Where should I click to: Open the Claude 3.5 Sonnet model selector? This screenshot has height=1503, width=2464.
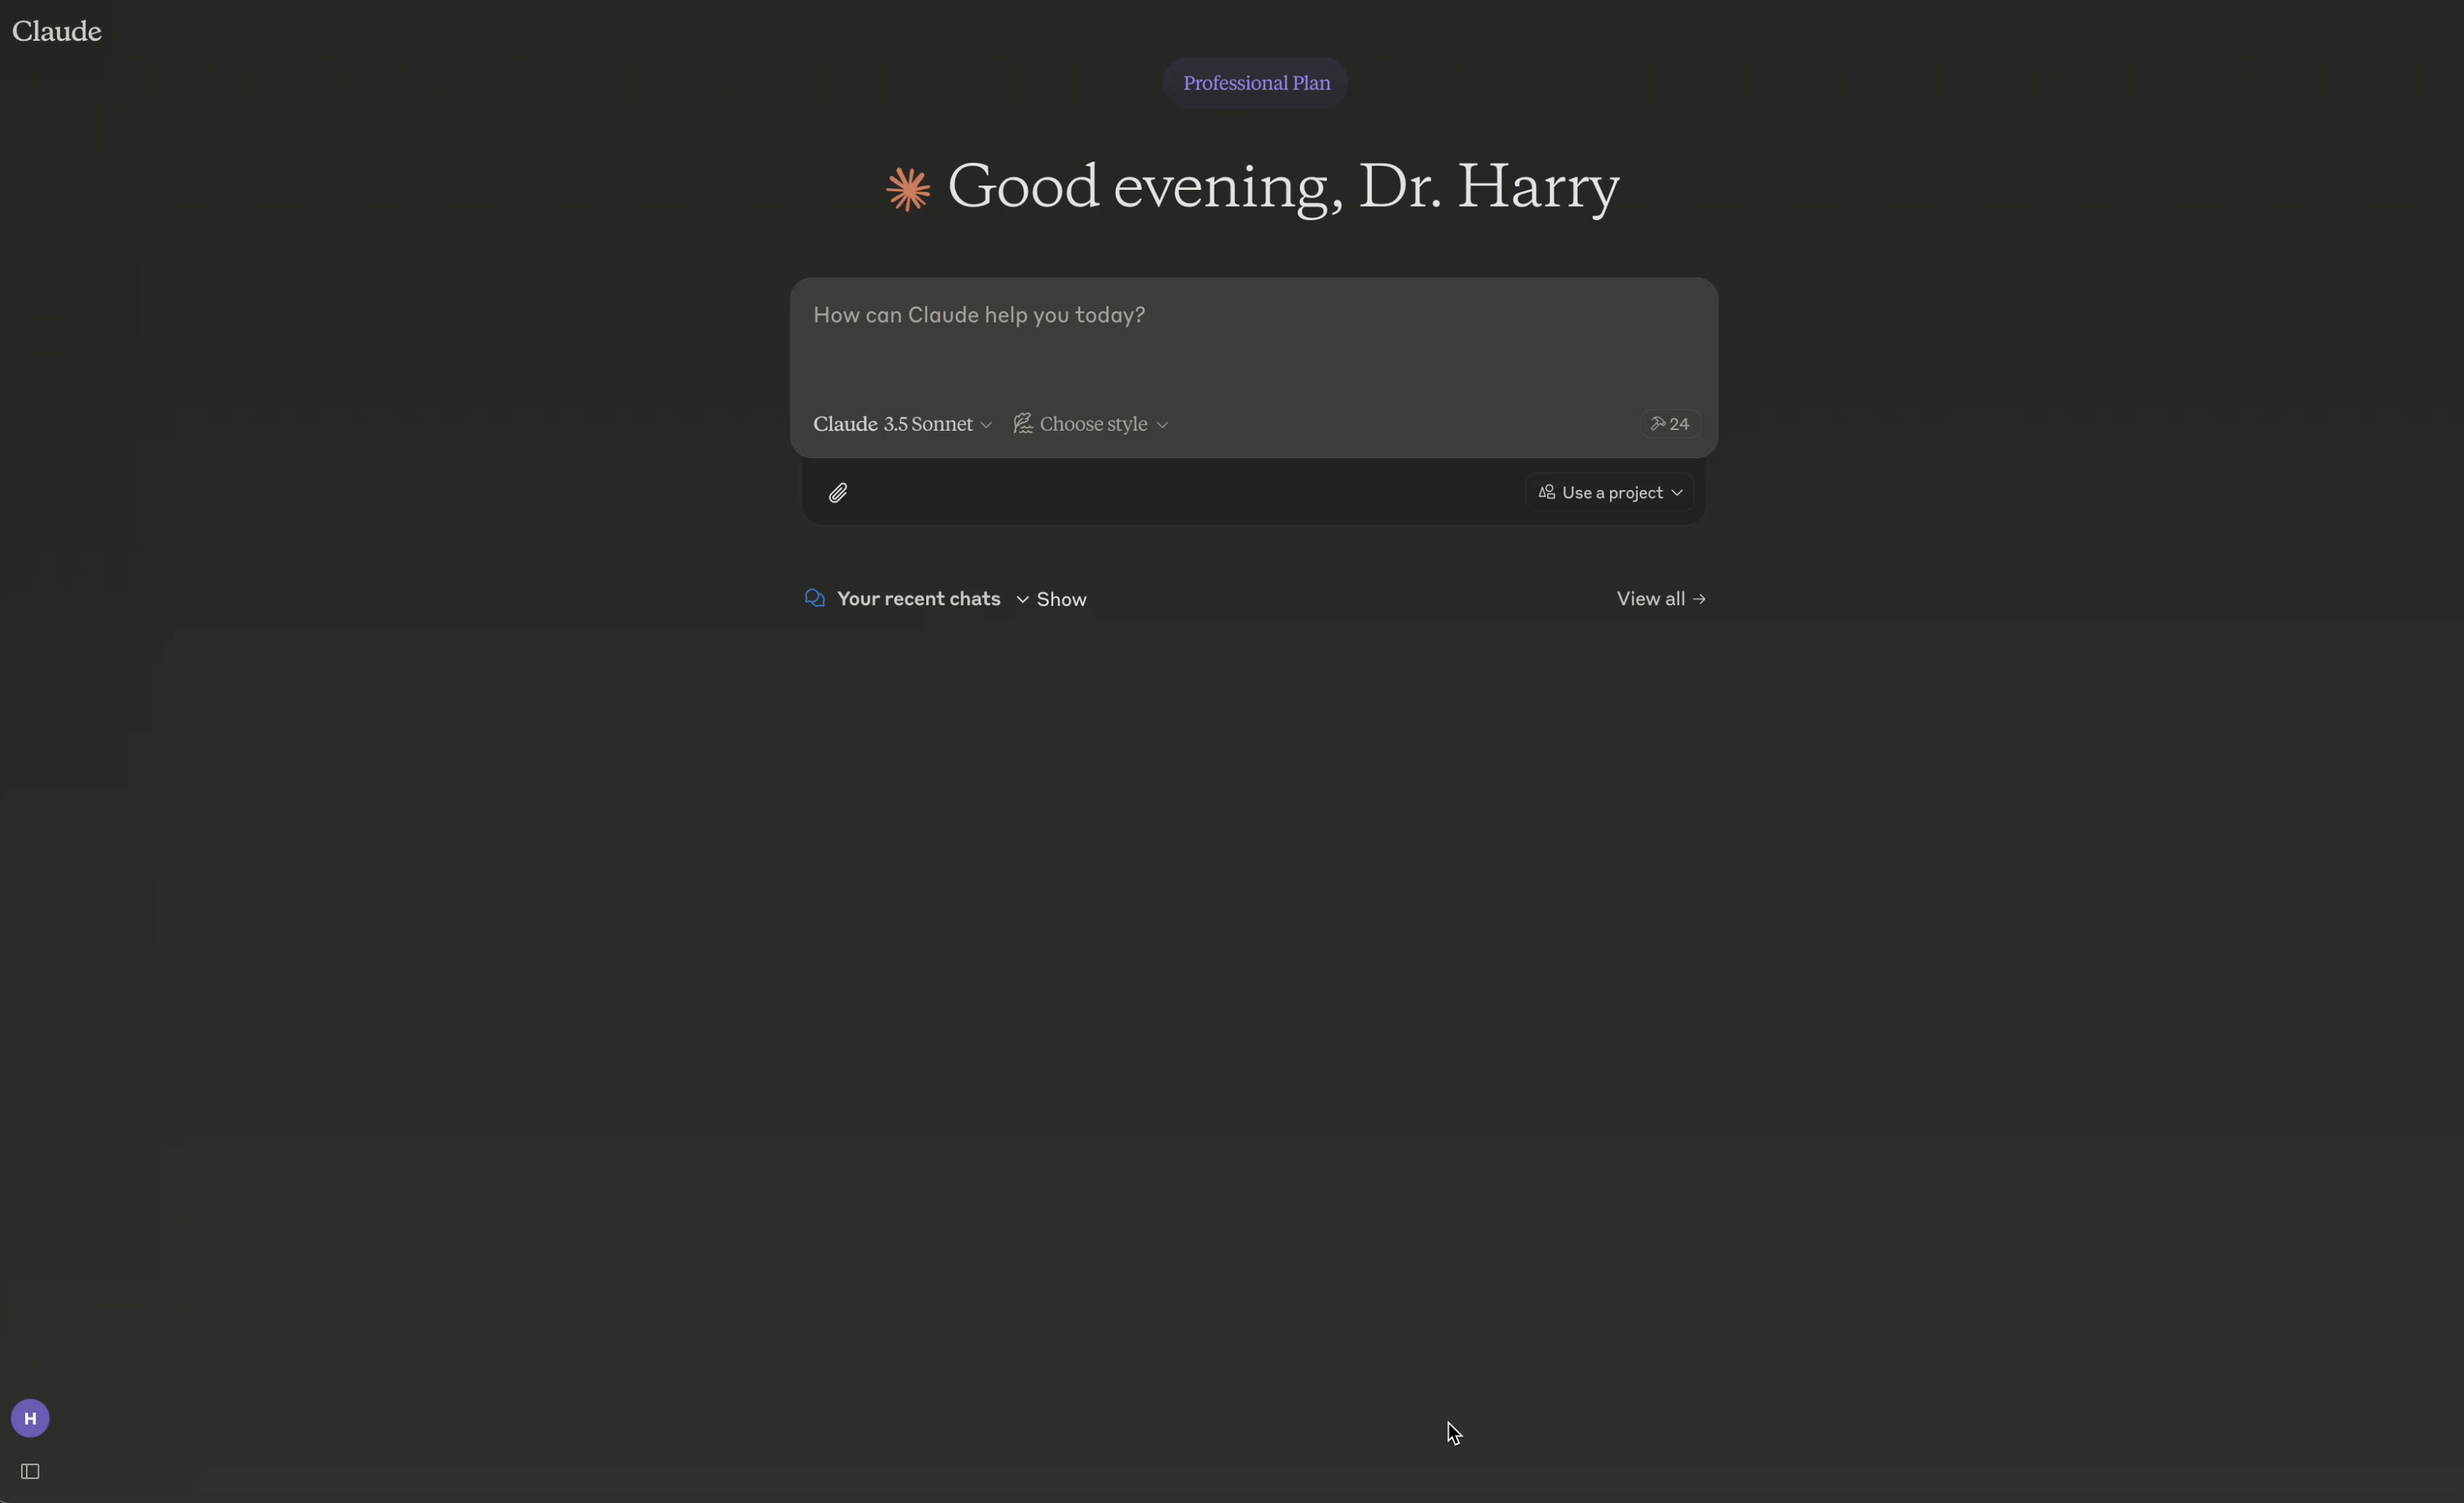click(902, 424)
